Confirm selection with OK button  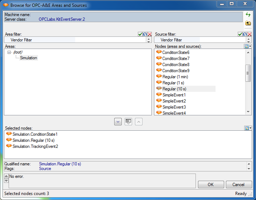[x=211, y=185]
